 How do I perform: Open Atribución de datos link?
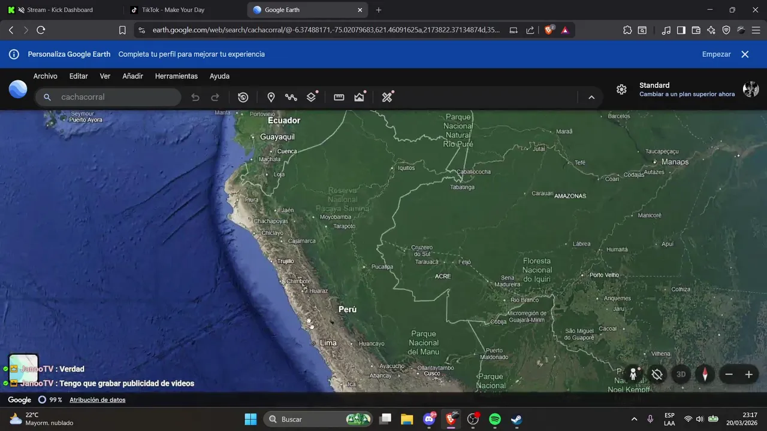pos(98,400)
